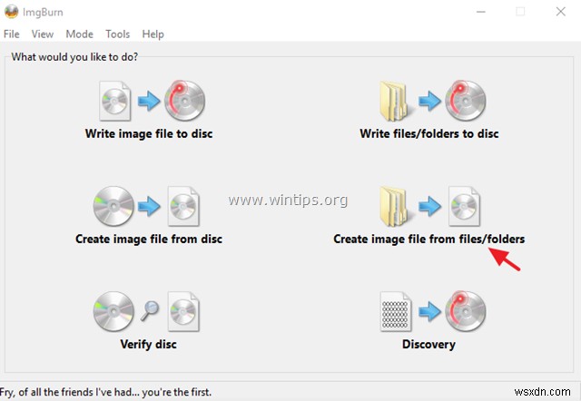
Task: Open the Tools menu
Action: tap(117, 34)
